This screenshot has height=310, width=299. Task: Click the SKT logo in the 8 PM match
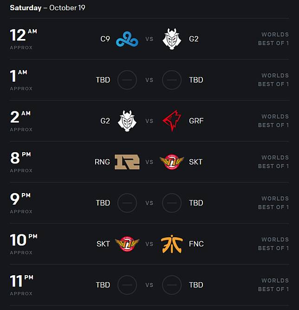[172, 162]
